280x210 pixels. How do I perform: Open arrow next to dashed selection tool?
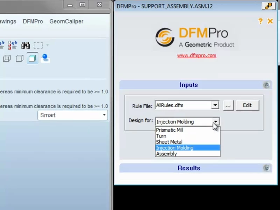(x=48, y=45)
